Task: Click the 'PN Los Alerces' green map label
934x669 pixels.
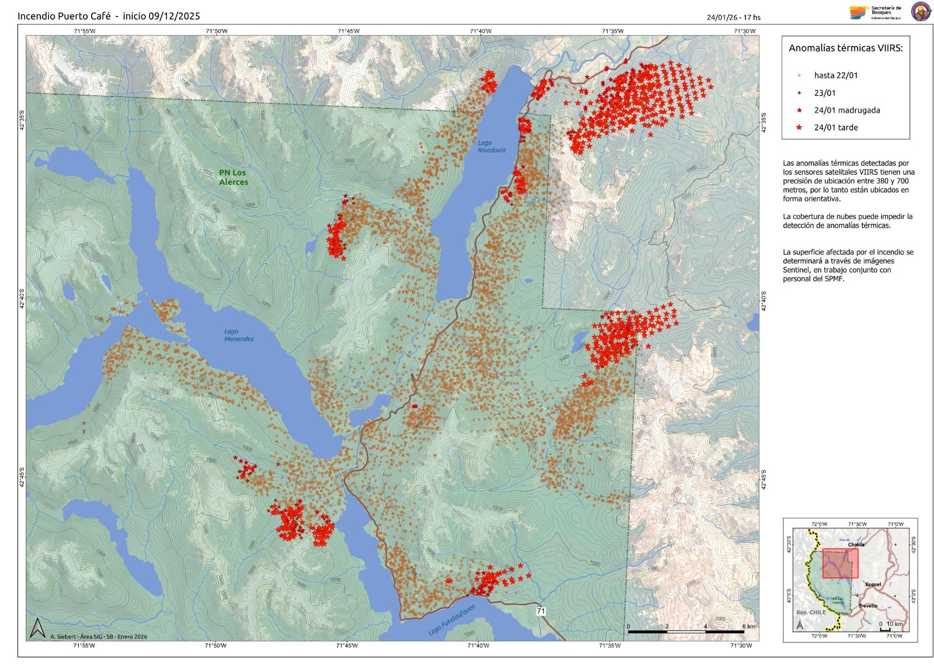Action: pos(233,177)
